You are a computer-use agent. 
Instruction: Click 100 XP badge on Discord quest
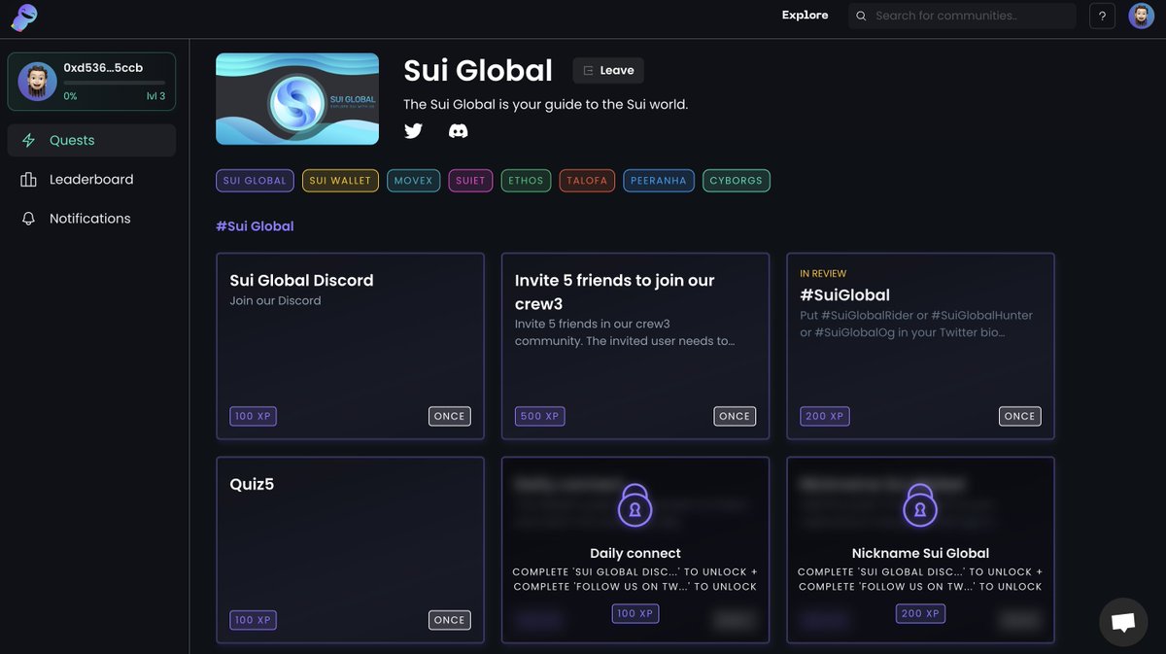point(253,416)
